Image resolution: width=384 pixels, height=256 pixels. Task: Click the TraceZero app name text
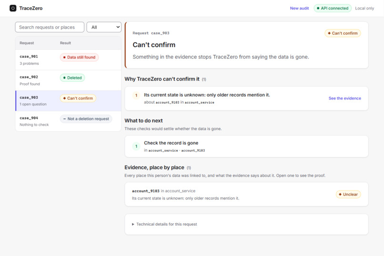click(31, 8)
